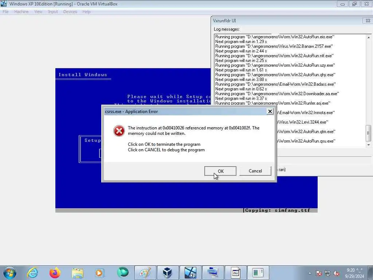The image size is (373, 280).
Task: Click Cancel to debug the program
Action: point(255,171)
